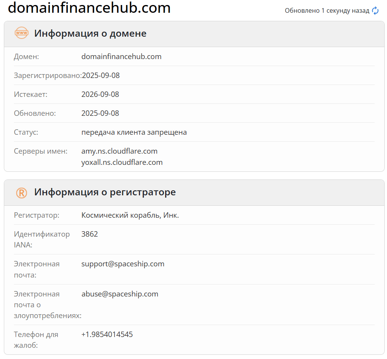The image size is (387, 359).
Task: Select the expiration date 2026-09-08
Action: pos(100,95)
